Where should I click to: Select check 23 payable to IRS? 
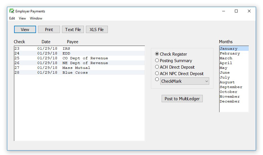pyautogui.click(x=66, y=49)
